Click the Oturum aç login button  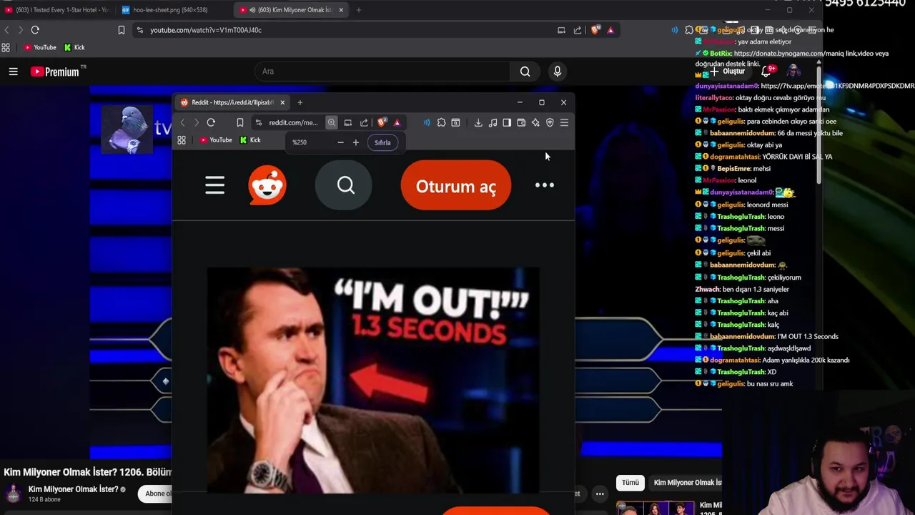coord(456,186)
